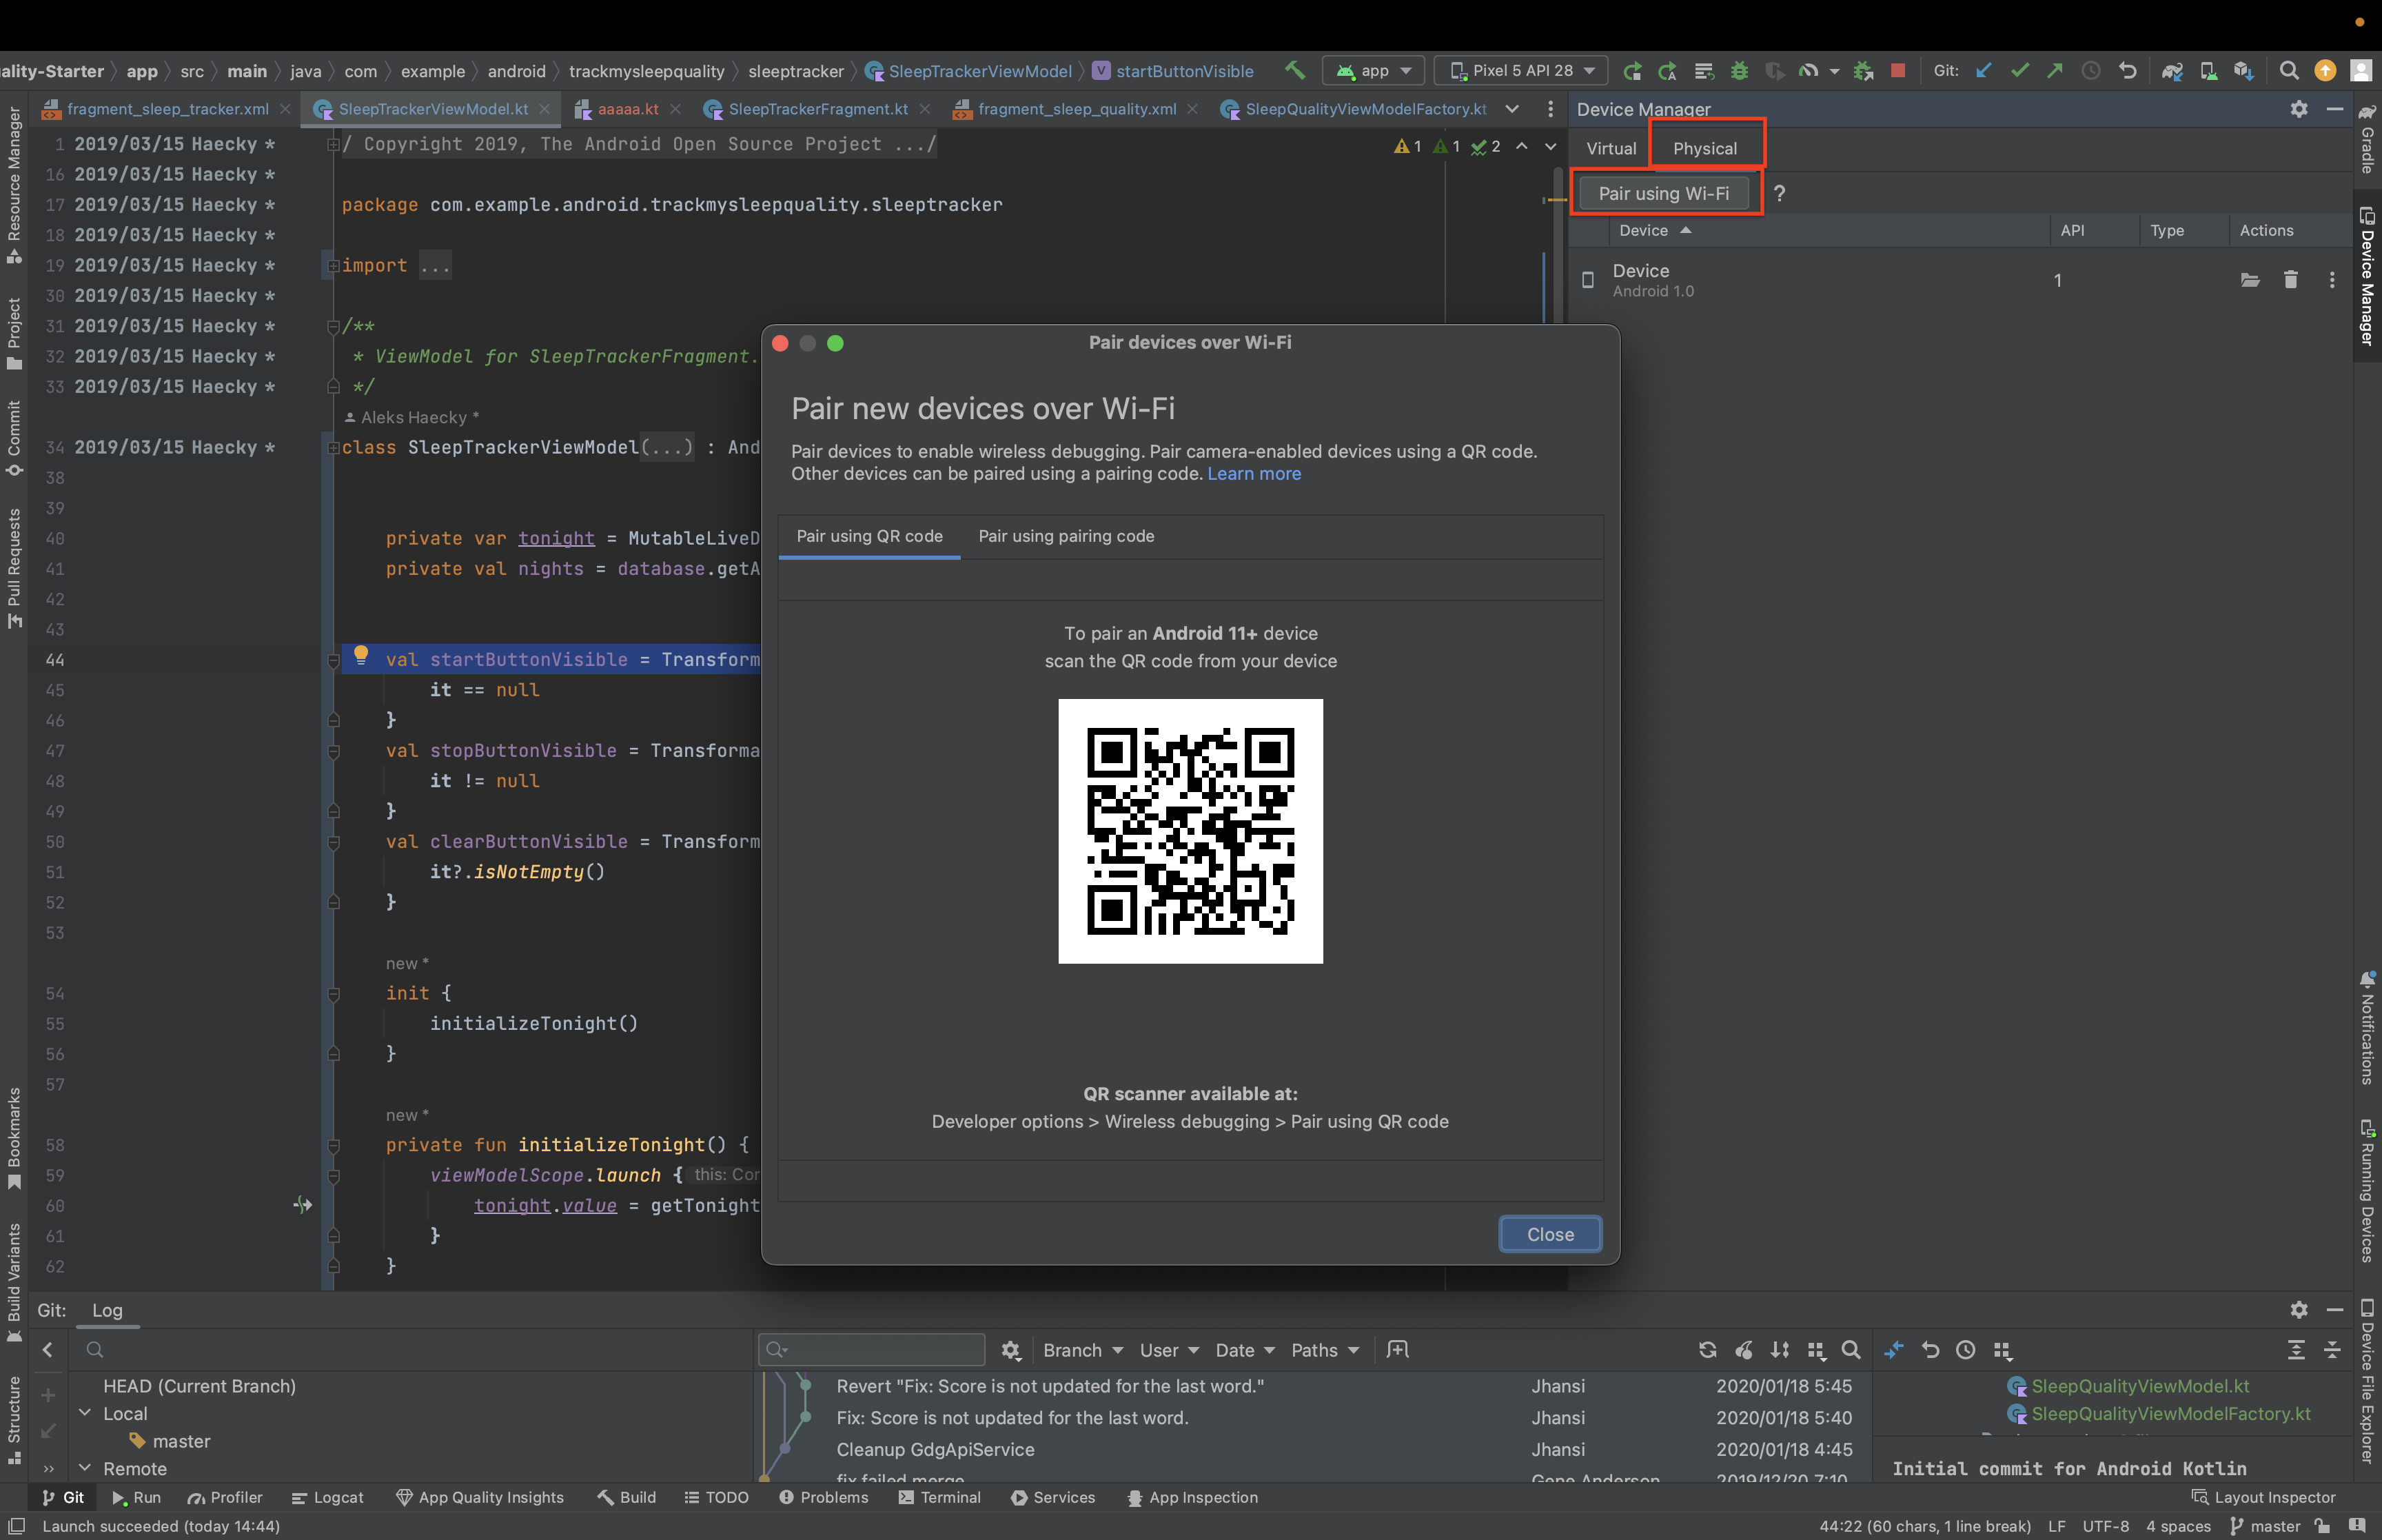Viewport: 2382px width, 1540px height.
Task: Expand the folded copyright comment
Action: click(333, 145)
